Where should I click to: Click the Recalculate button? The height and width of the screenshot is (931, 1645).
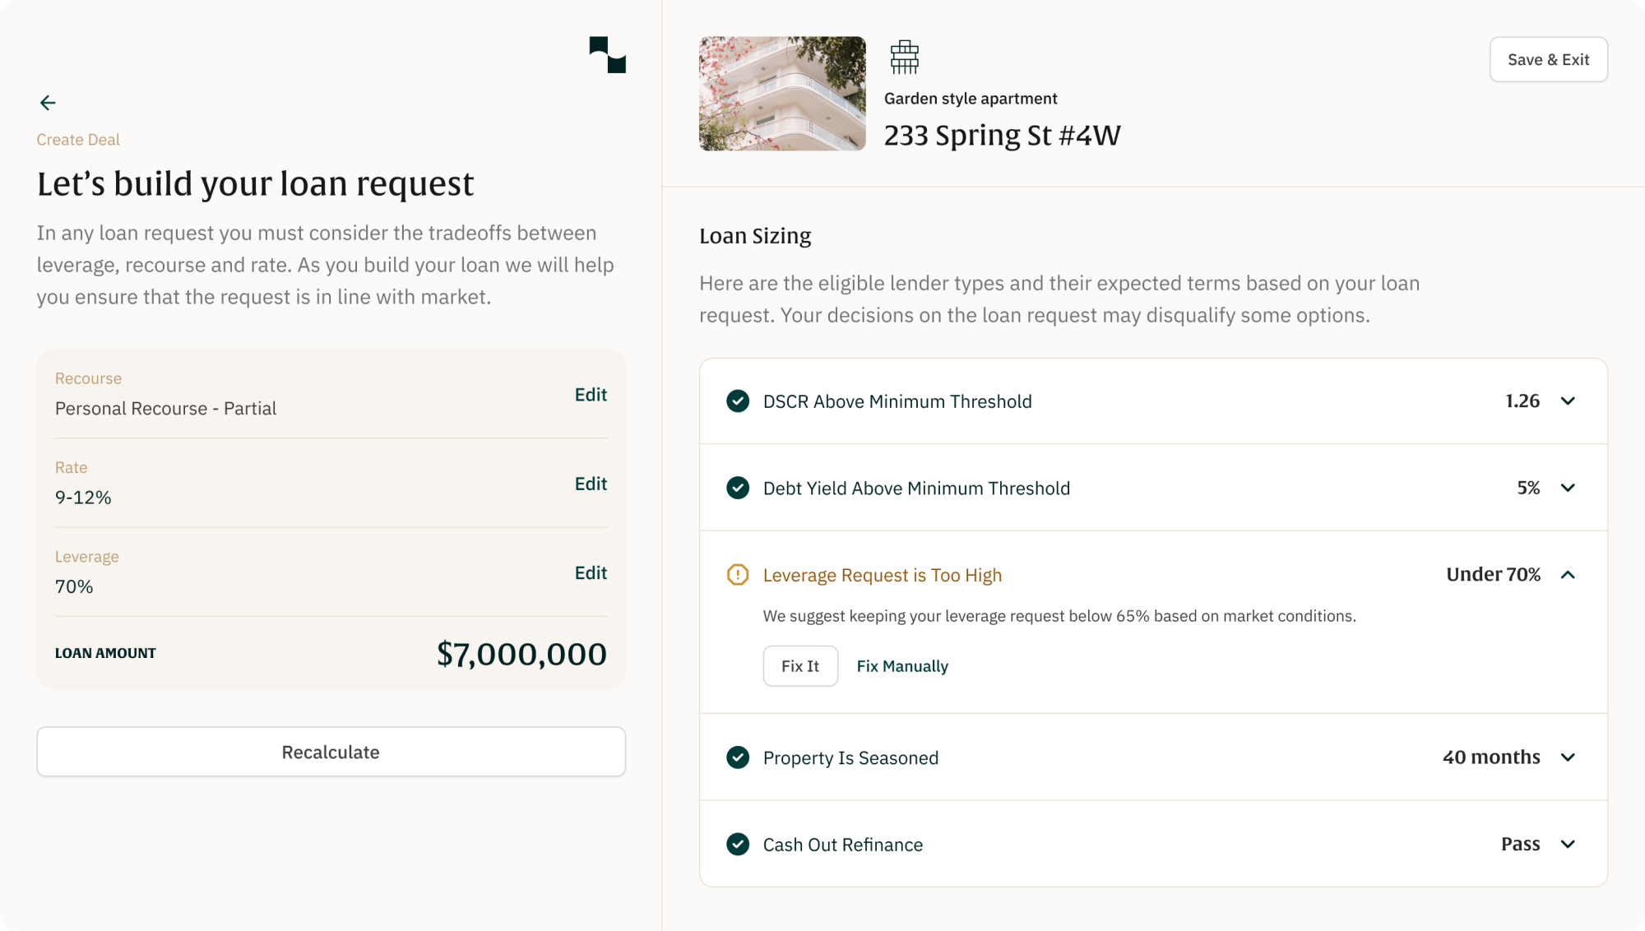(331, 752)
